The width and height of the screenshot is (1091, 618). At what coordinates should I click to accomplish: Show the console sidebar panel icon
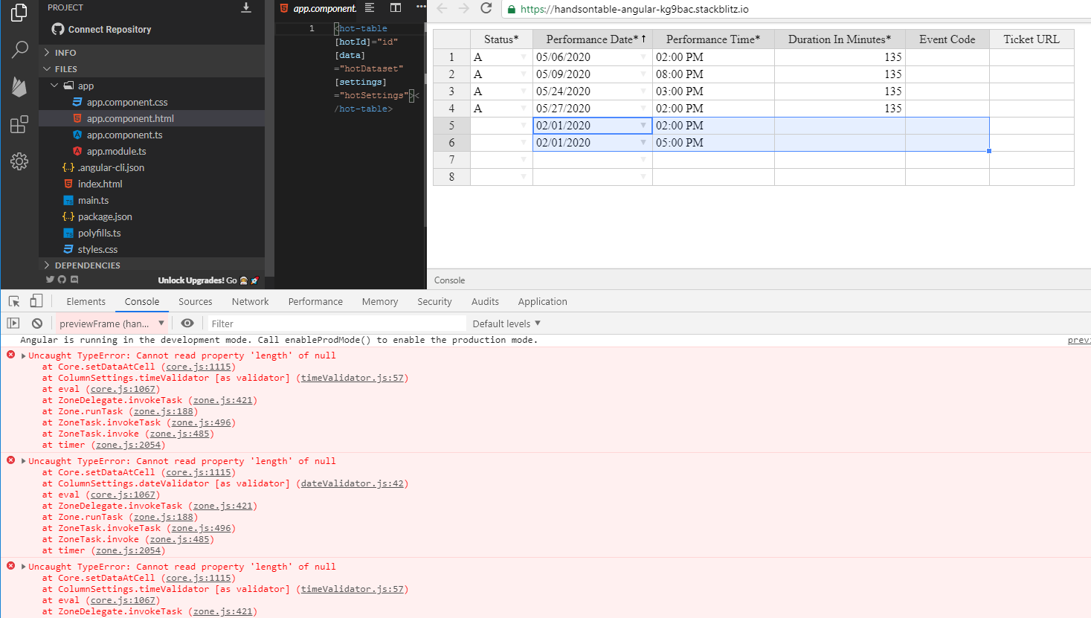(x=13, y=323)
